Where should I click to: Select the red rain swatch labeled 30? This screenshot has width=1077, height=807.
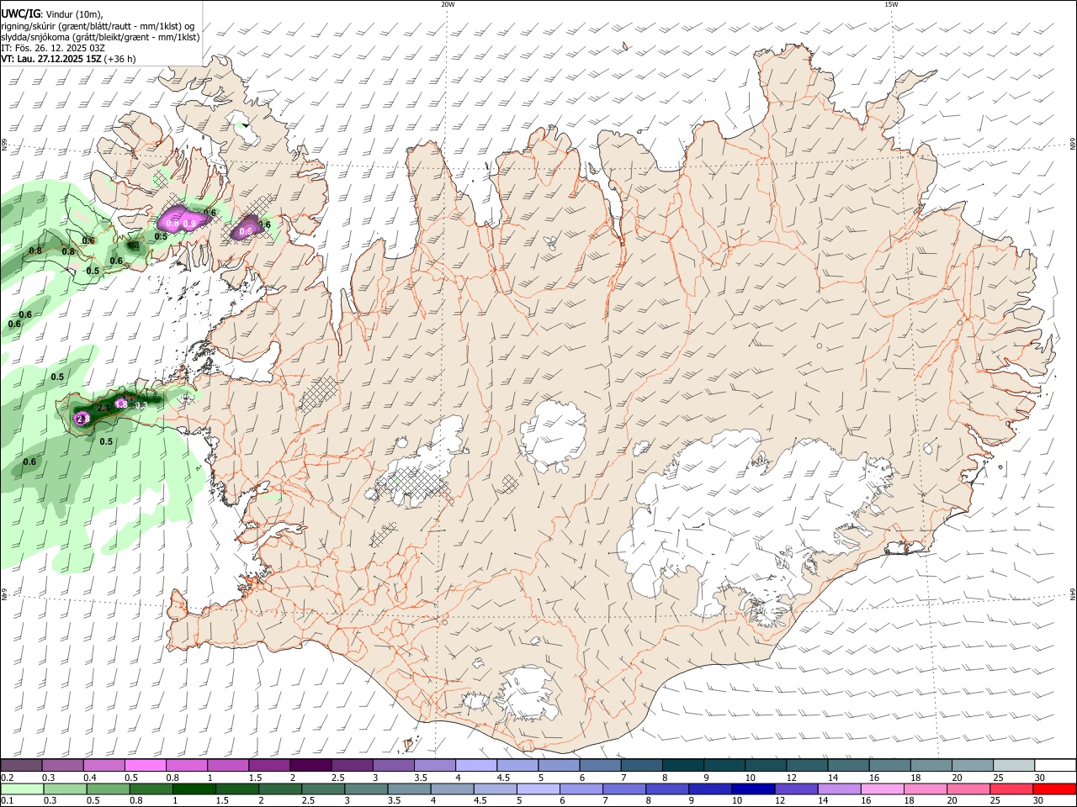(x=1054, y=789)
